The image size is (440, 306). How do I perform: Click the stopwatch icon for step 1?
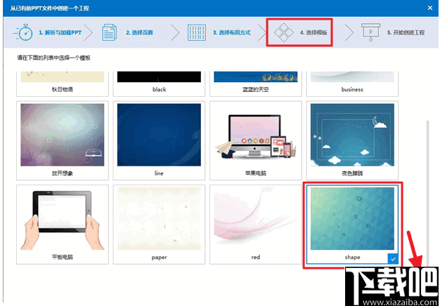coord(24,32)
